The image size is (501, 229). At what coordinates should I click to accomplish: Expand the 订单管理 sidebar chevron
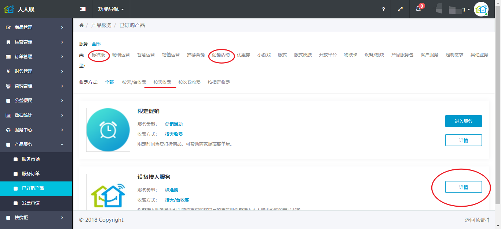pos(62,57)
